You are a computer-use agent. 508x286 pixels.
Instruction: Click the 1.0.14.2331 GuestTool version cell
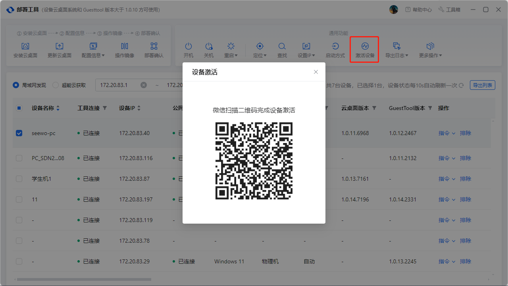403,199
